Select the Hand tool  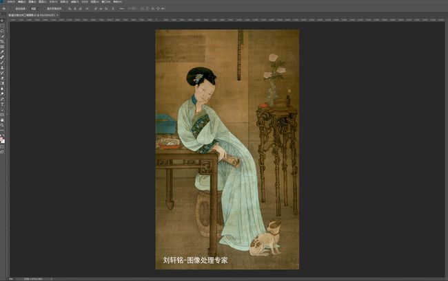tap(2, 120)
